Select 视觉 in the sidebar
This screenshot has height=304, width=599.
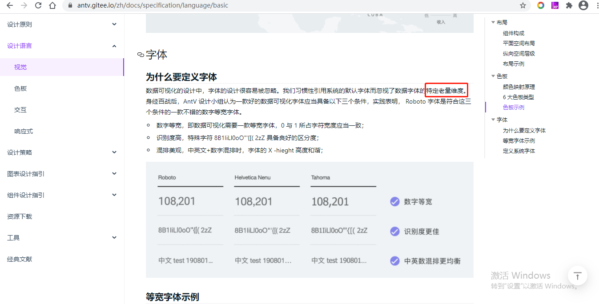[x=62, y=67]
